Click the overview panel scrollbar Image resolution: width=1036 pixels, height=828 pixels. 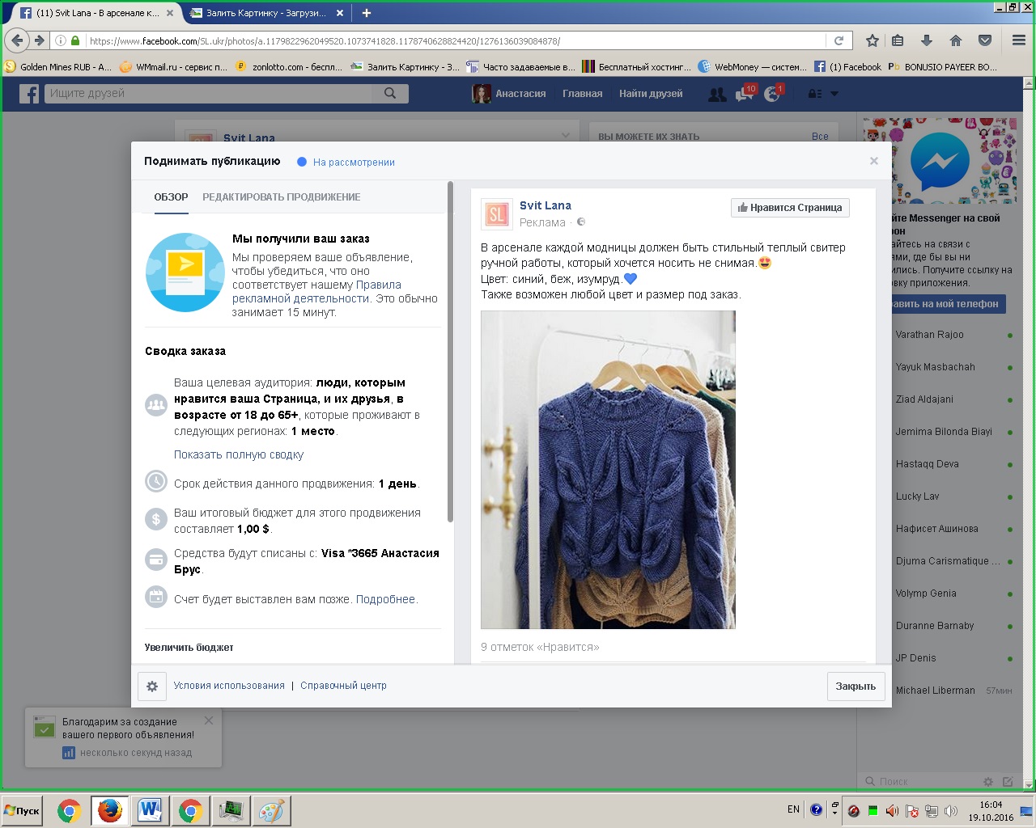[451, 353]
